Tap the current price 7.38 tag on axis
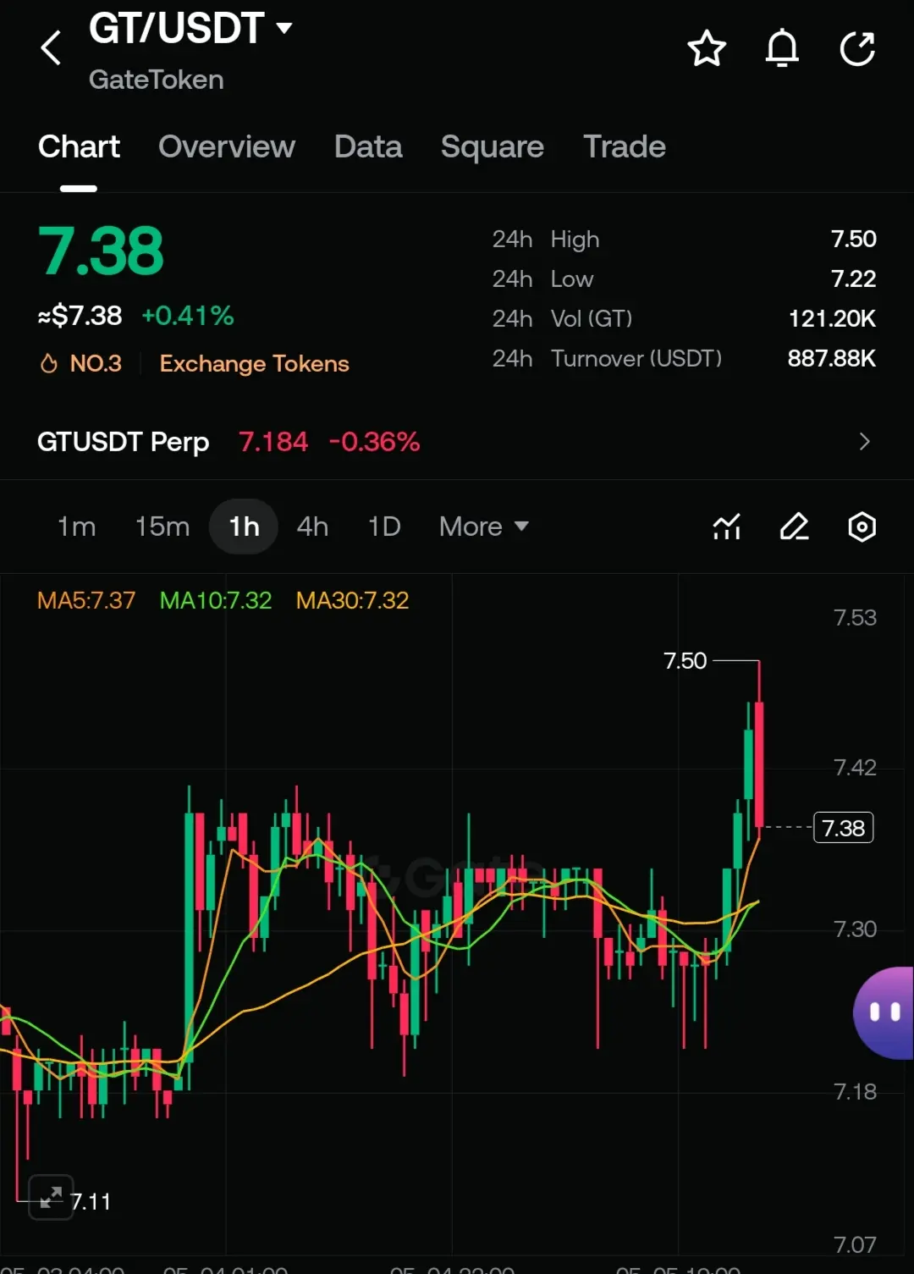The image size is (914, 1274). (x=843, y=827)
